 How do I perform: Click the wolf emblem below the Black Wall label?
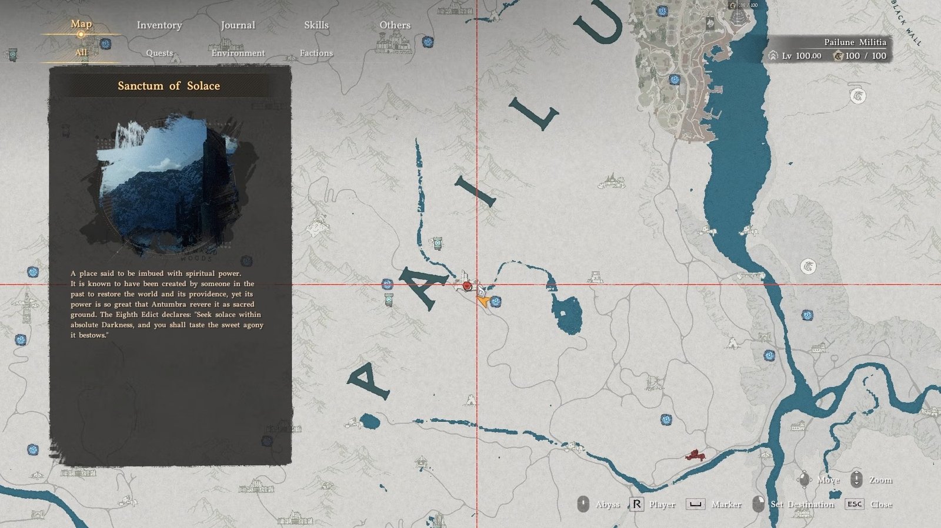(857, 96)
